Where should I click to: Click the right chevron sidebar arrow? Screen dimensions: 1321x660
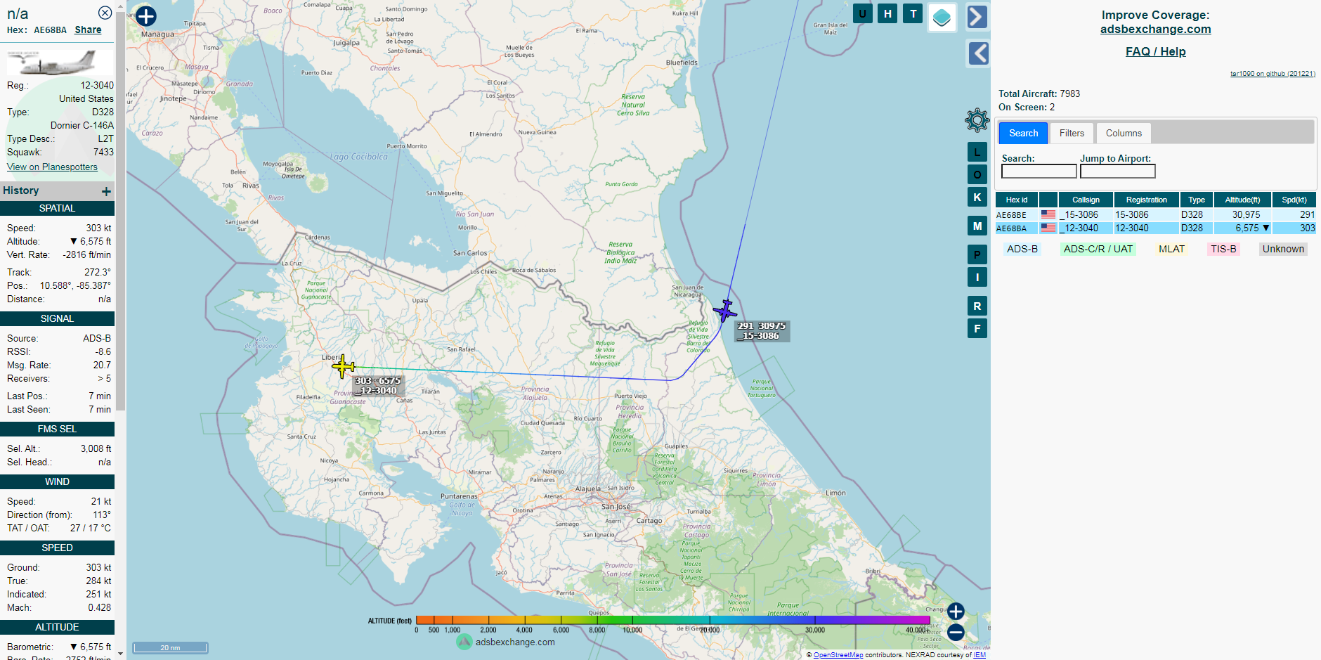pyautogui.click(x=977, y=17)
